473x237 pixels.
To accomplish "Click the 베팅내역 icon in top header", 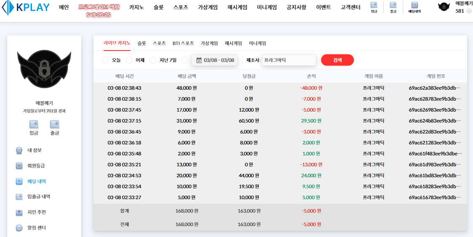I will (x=415, y=7).
